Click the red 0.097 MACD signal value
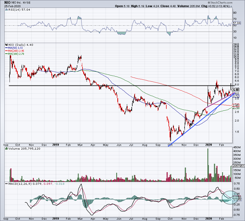The height and width of the screenshot is (221, 245). pos(47,184)
